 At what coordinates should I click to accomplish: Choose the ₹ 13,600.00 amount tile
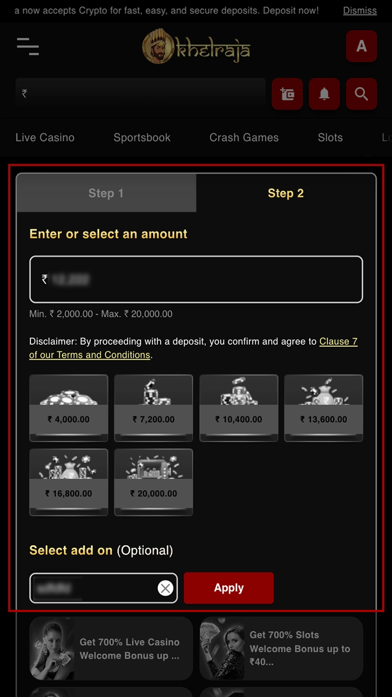[x=323, y=408]
